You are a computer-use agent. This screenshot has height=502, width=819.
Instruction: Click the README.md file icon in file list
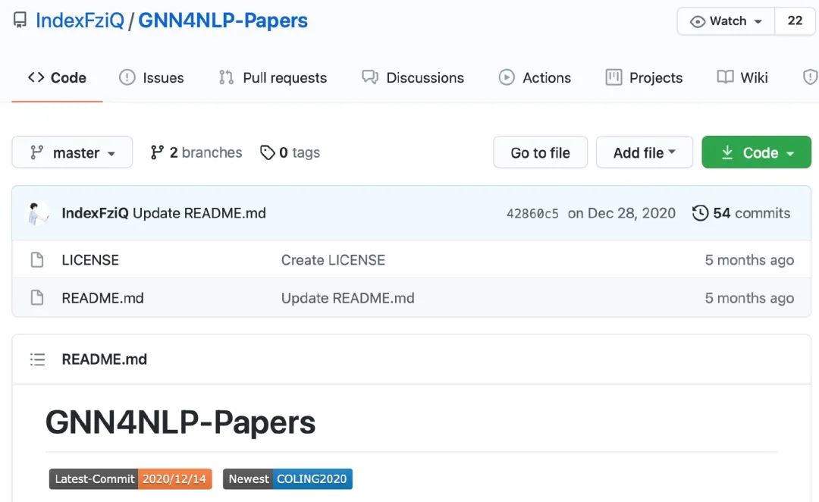pos(37,298)
